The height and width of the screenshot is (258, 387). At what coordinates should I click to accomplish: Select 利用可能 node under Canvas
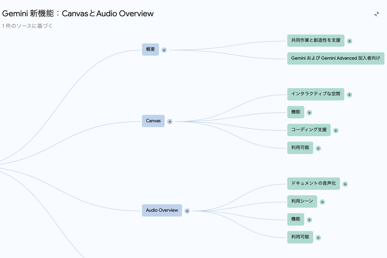click(x=300, y=148)
